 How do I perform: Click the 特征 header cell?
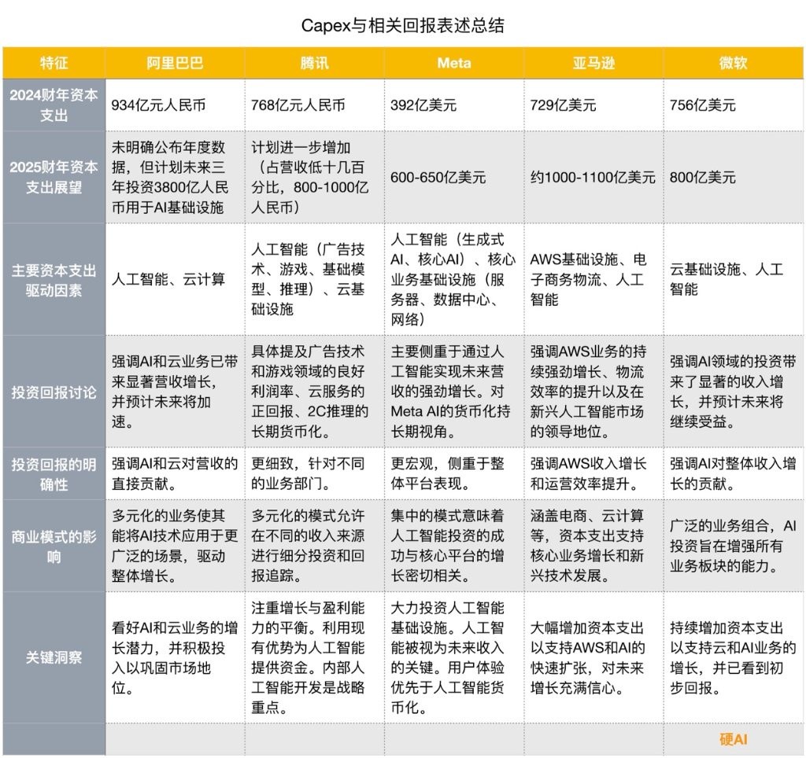pos(54,63)
